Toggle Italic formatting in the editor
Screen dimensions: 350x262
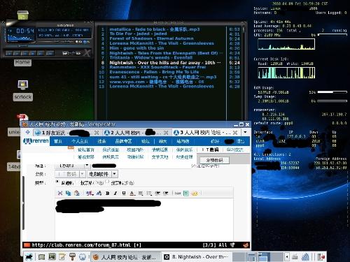click(x=115, y=193)
